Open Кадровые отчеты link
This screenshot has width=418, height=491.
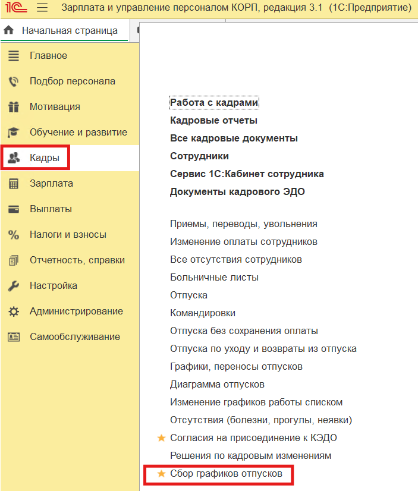point(213,121)
